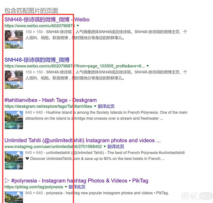Expand dropdown arrow beside the weibo.com/u/6020796878 URL
213x203 pixels.
[78, 26]
